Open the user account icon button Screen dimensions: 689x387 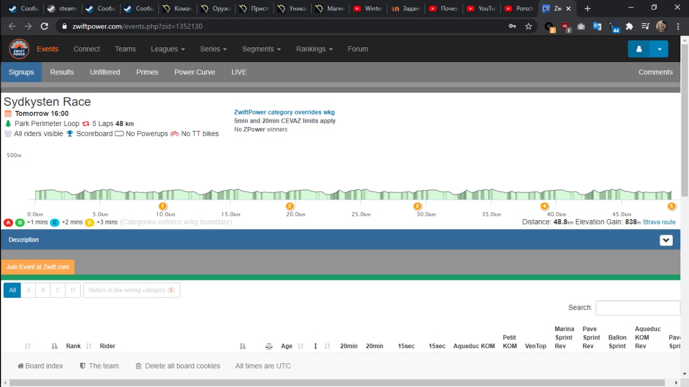click(639, 49)
